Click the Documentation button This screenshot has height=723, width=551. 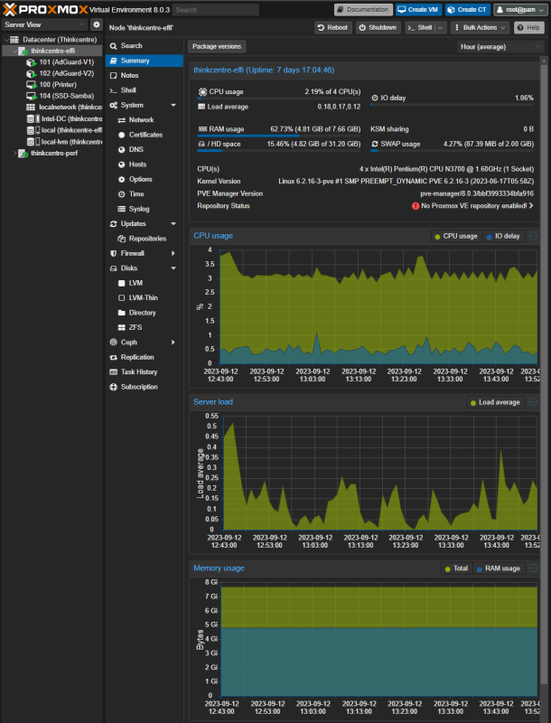pyautogui.click(x=363, y=10)
